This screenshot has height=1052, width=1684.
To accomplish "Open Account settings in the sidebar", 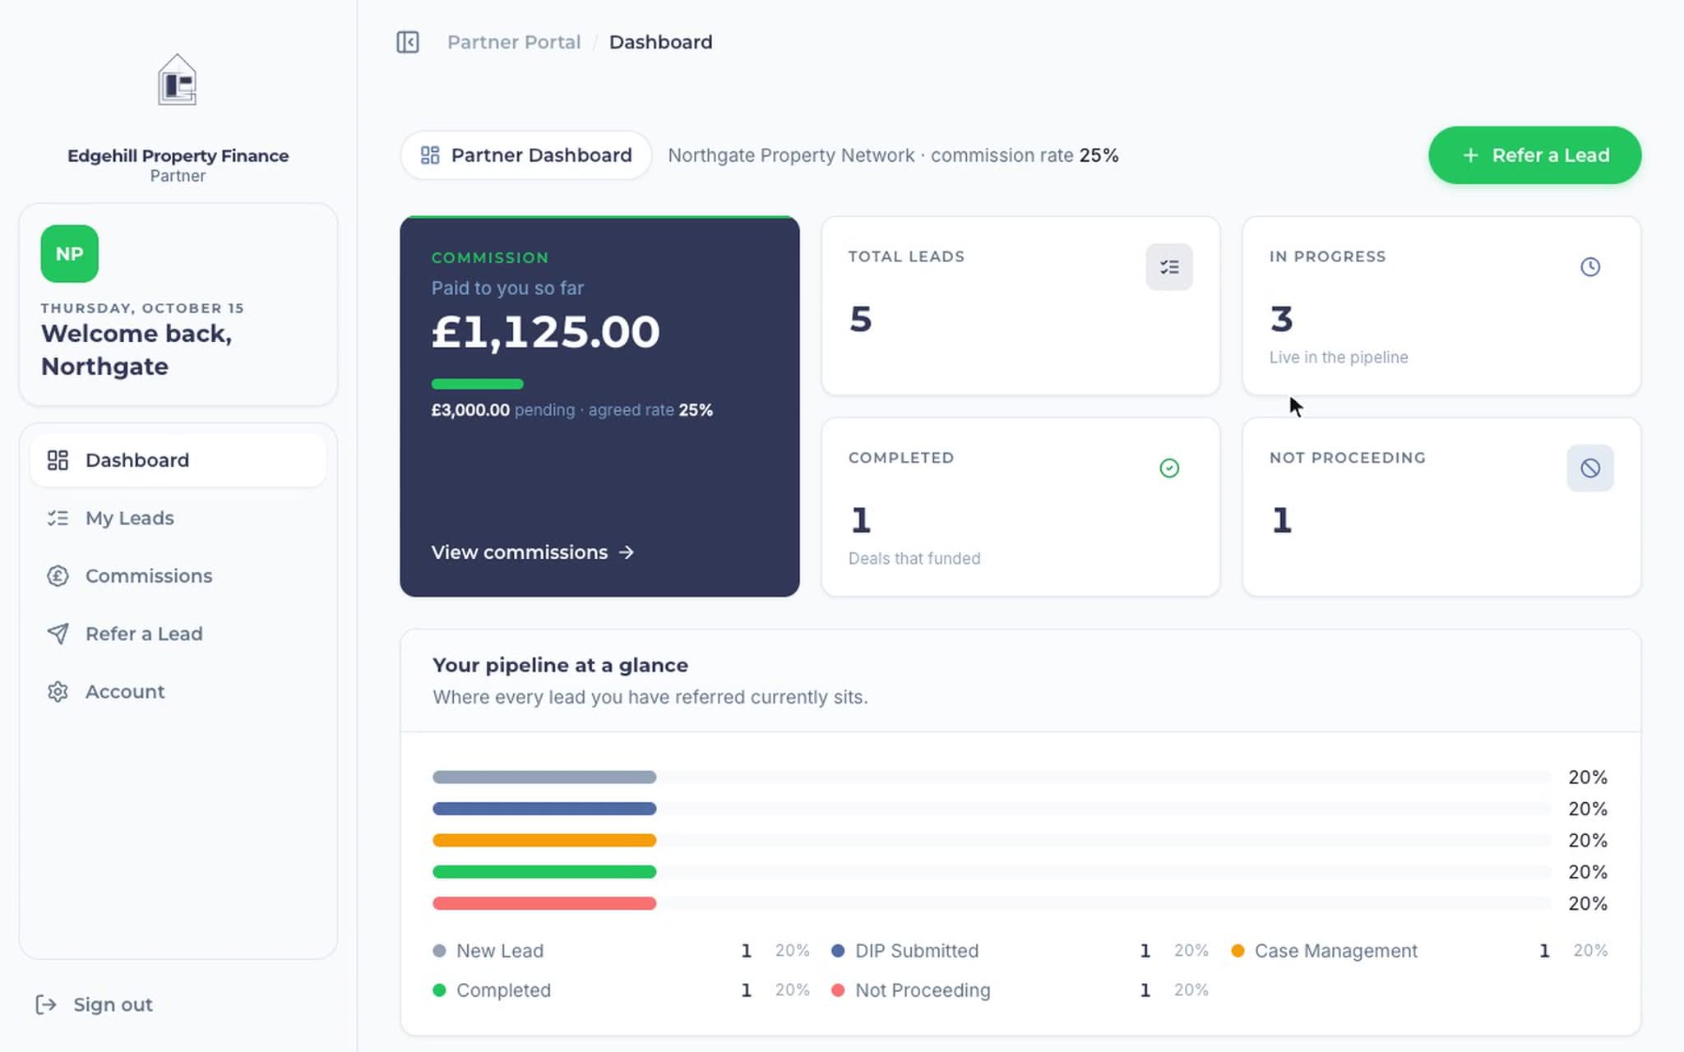I will (x=178, y=692).
